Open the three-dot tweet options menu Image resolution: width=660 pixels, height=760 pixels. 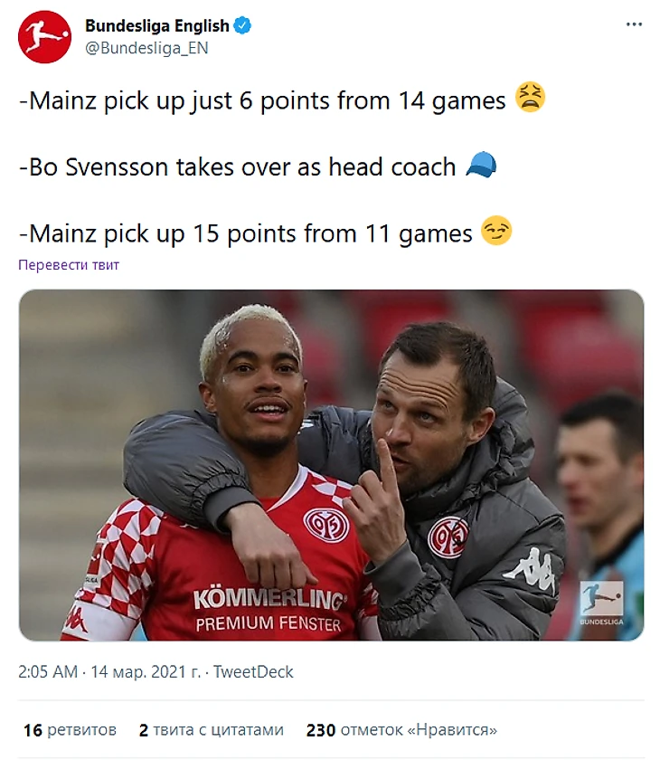pyautogui.click(x=634, y=24)
